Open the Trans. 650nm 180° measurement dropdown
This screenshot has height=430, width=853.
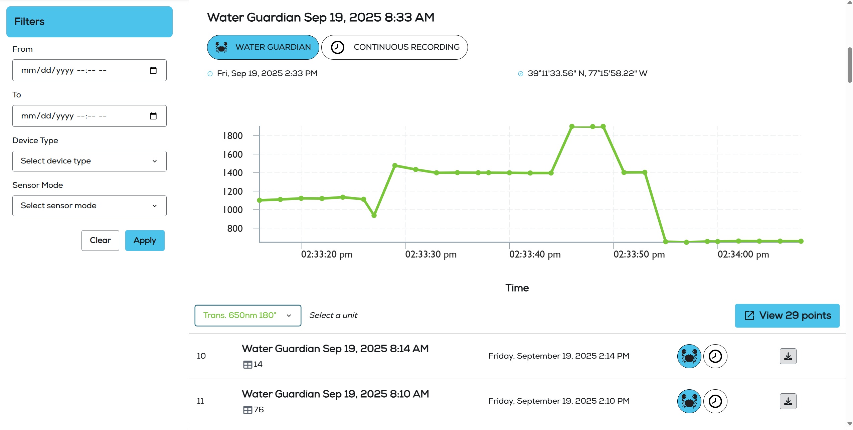click(247, 316)
